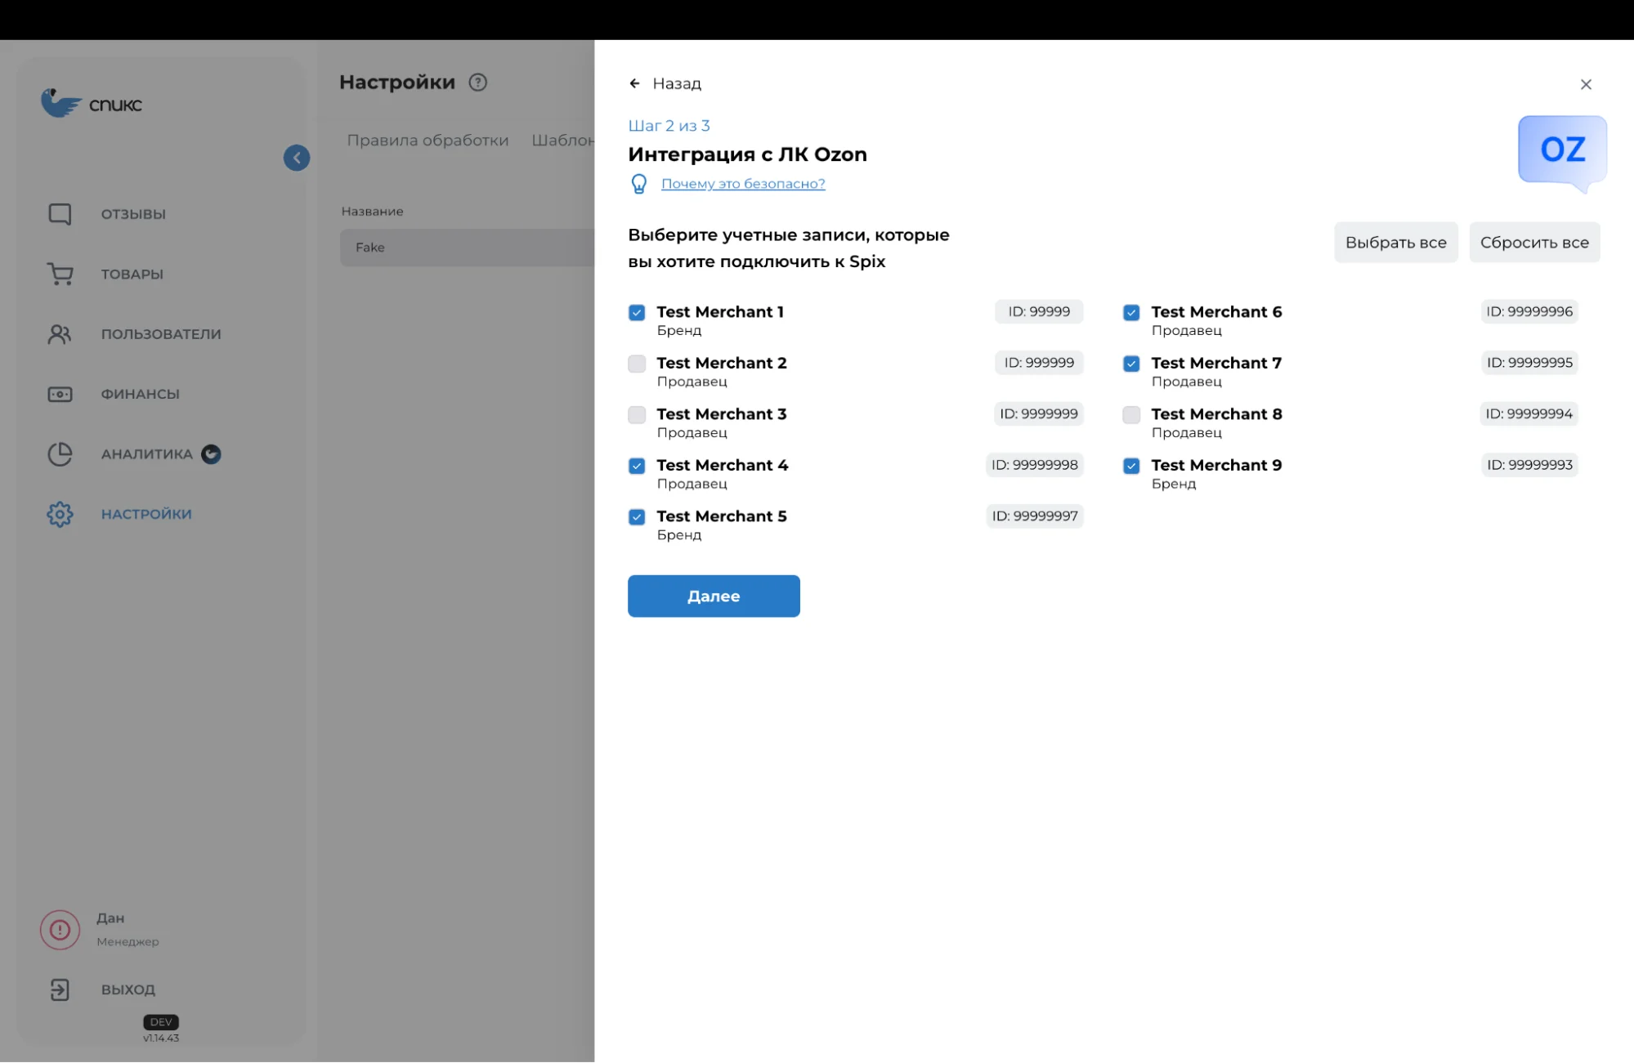Screen dimensions: 1634x1063
Task: Click the lightbulb icon near safety link
Action: pos(639,184)
